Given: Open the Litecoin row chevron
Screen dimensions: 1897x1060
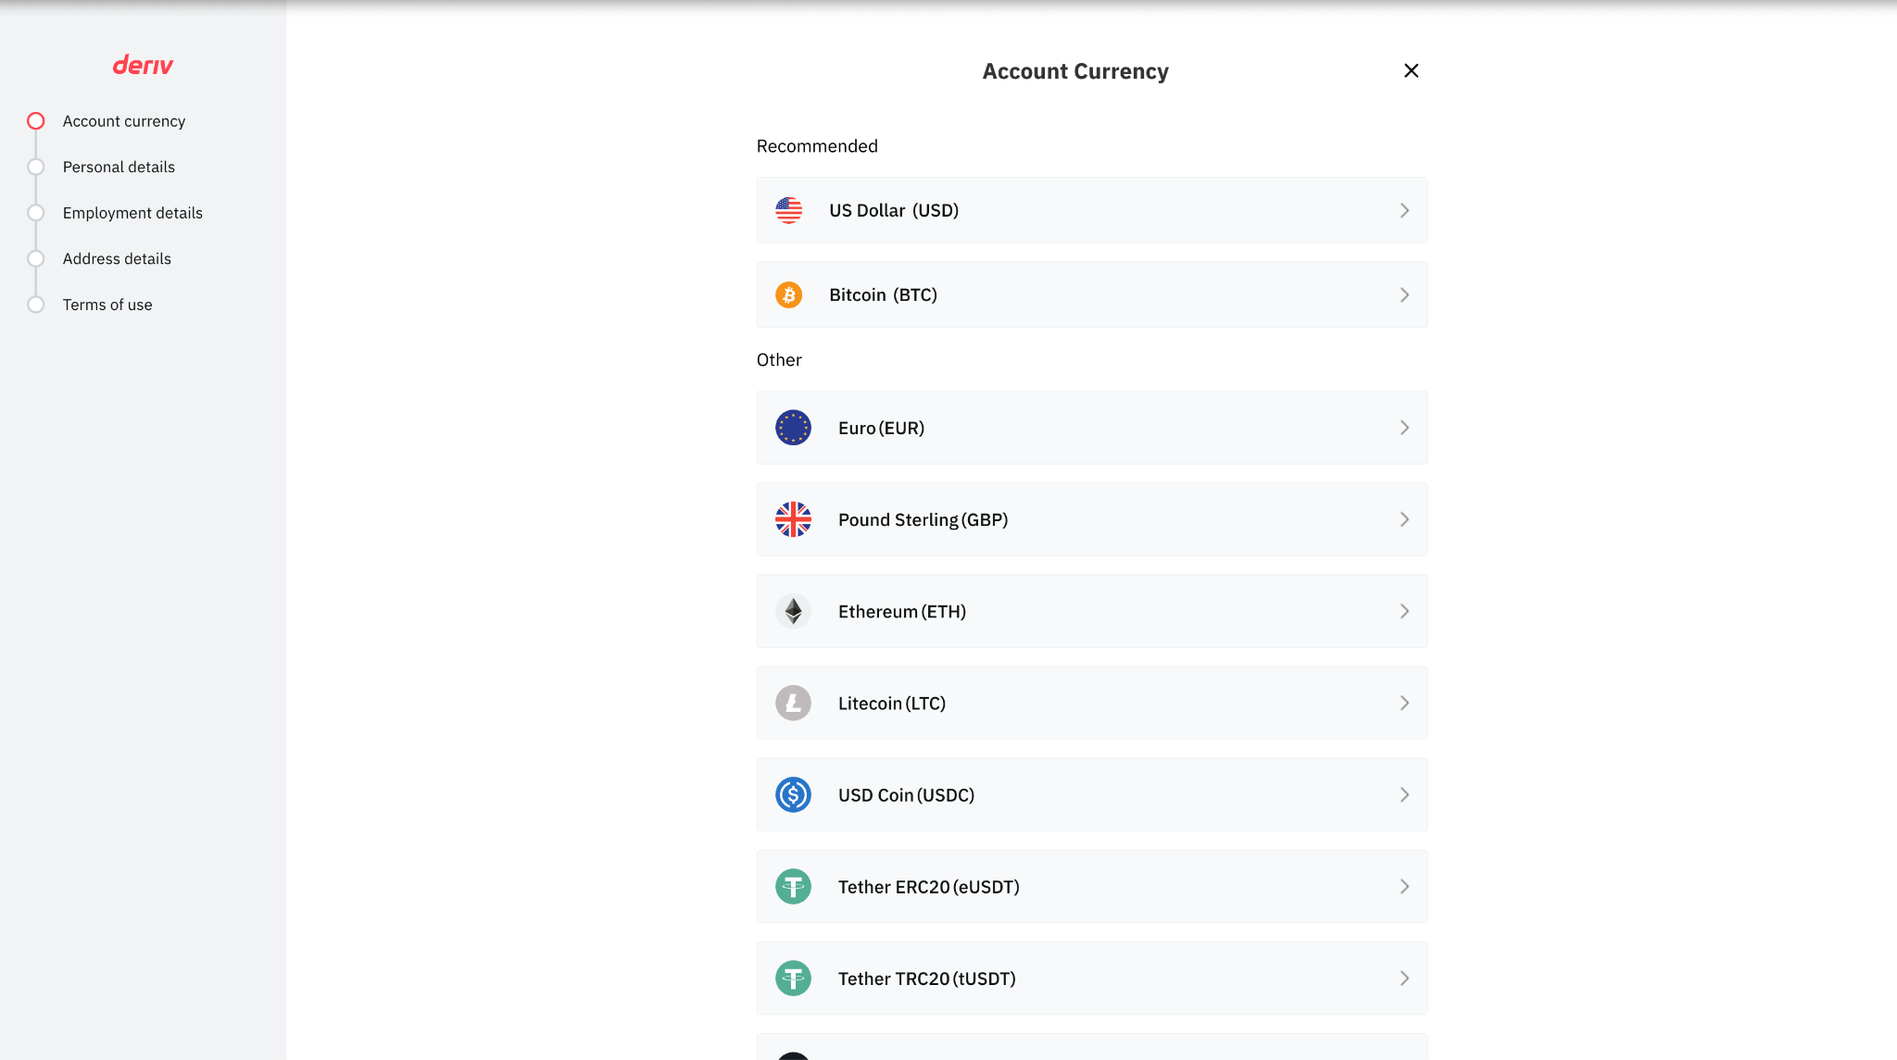Looking at the screenshot, I should pyautogui.click(x=1404, y=703).
